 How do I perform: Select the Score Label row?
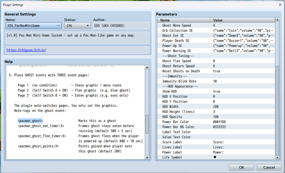coord(216,142)
